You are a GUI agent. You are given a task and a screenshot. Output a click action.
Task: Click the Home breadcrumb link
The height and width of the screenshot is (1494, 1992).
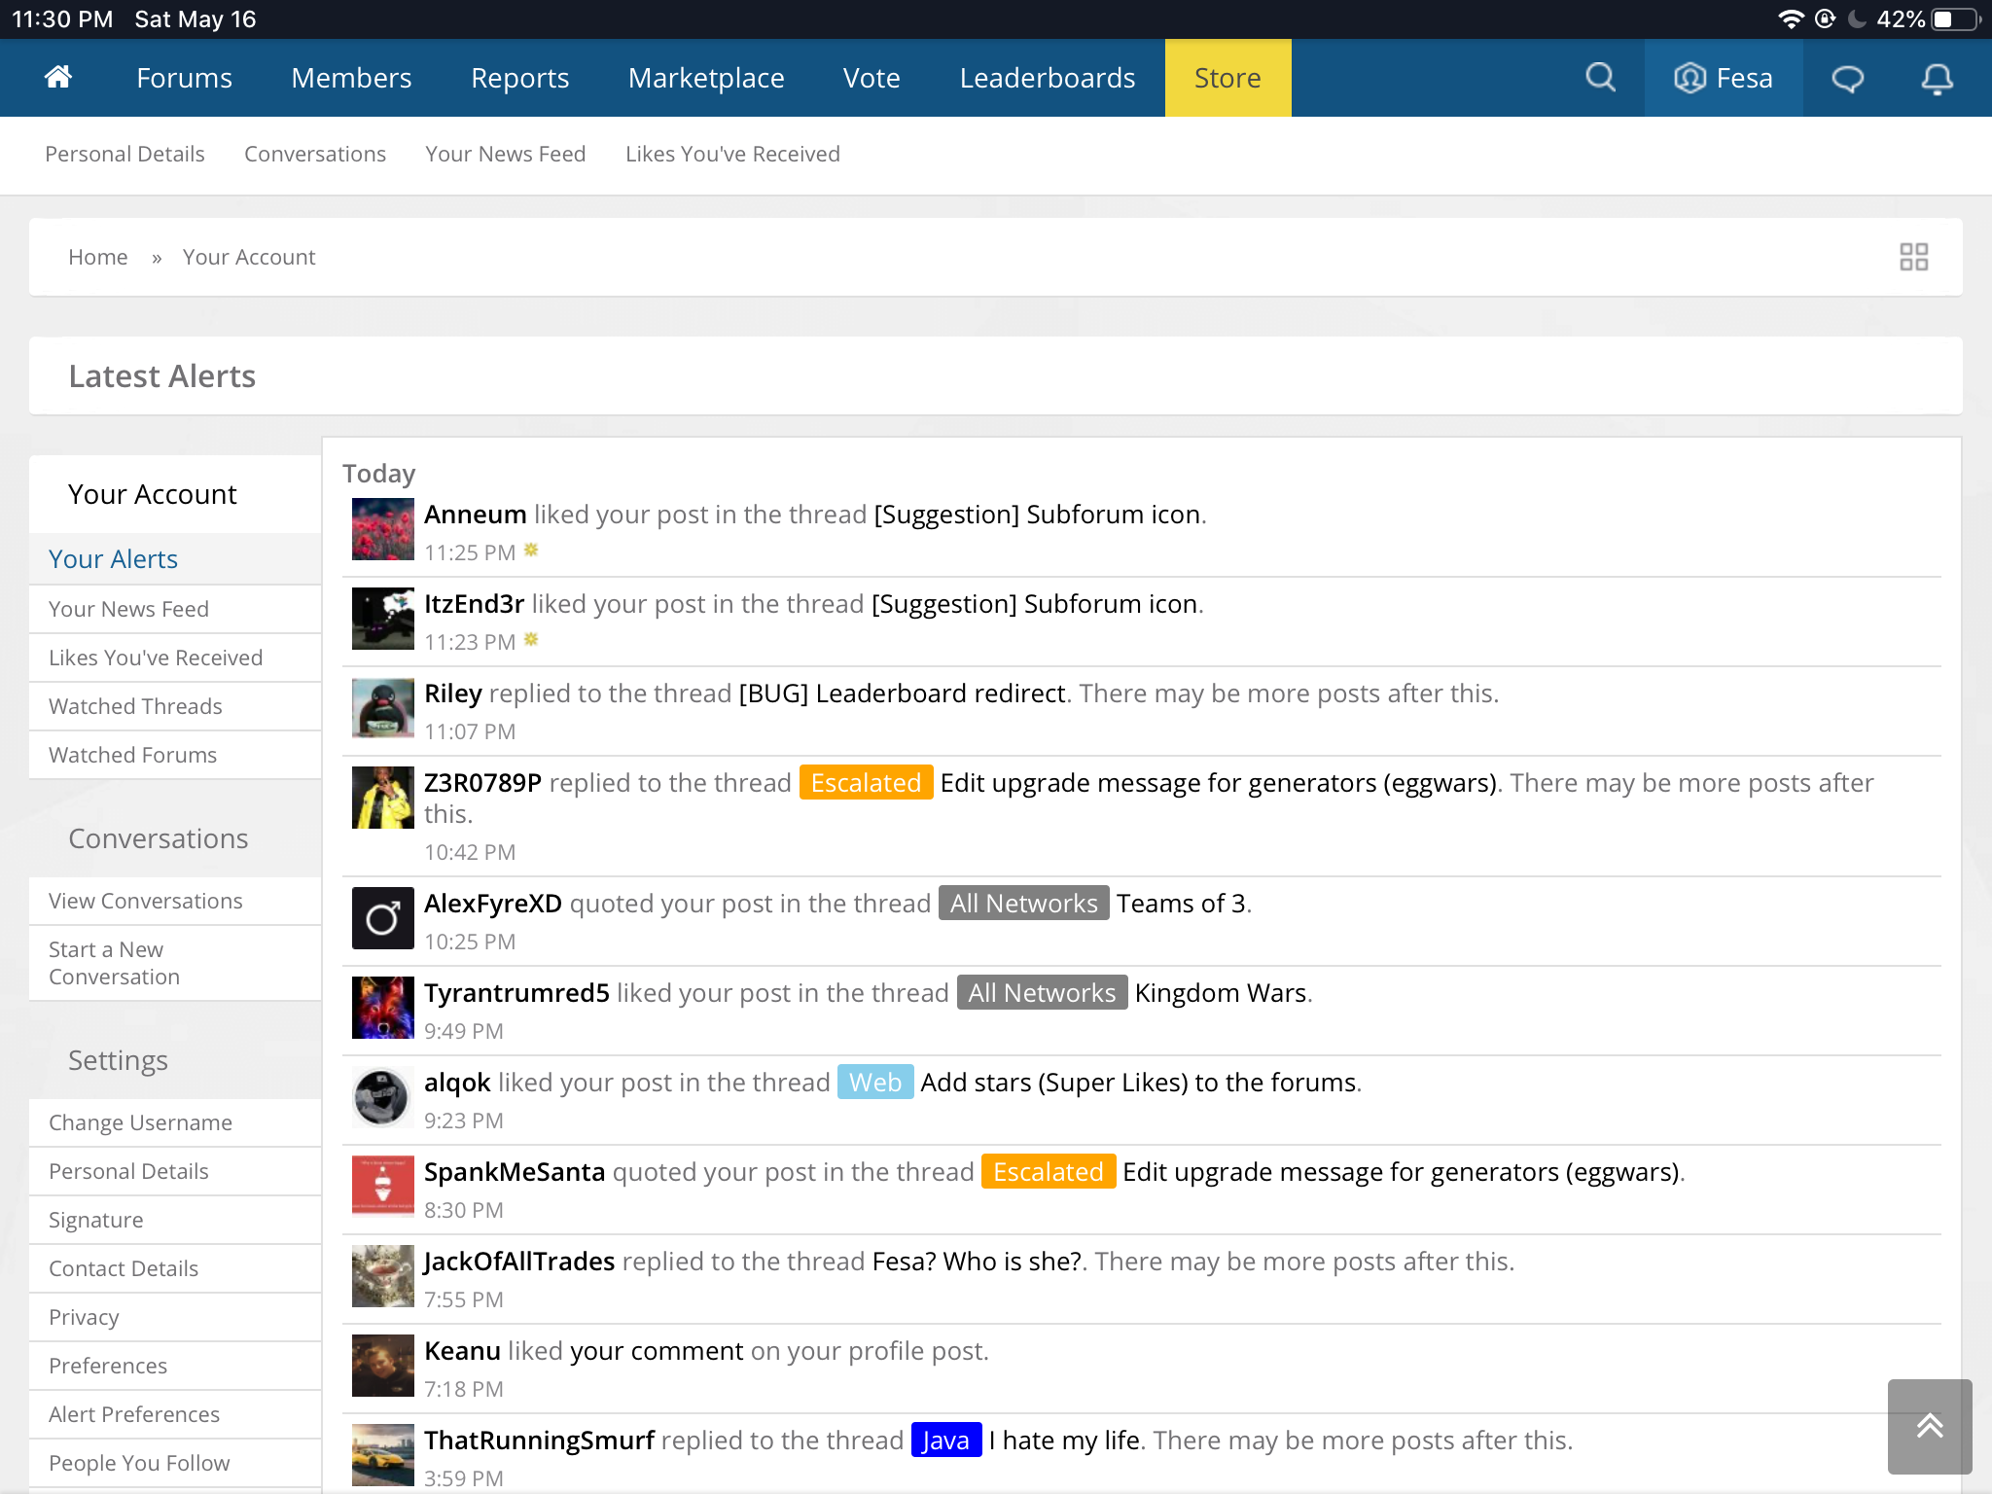98,257
